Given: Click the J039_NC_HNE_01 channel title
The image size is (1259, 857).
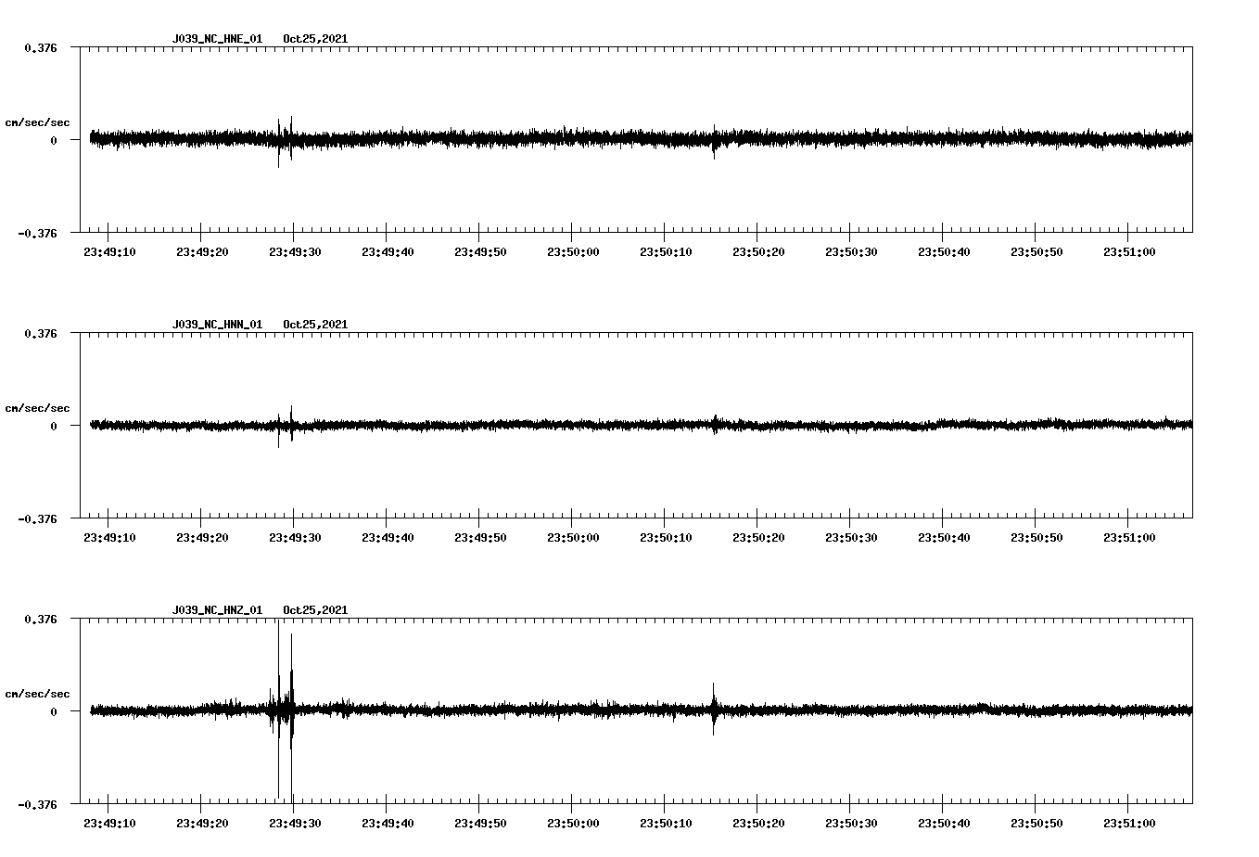Looking at the screenshot, I should (x=217, y=39).
